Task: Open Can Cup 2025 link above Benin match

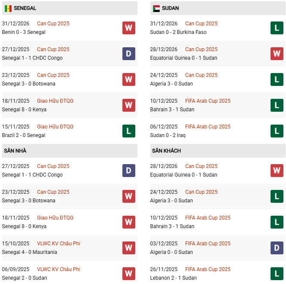Action: pos(53,24)
